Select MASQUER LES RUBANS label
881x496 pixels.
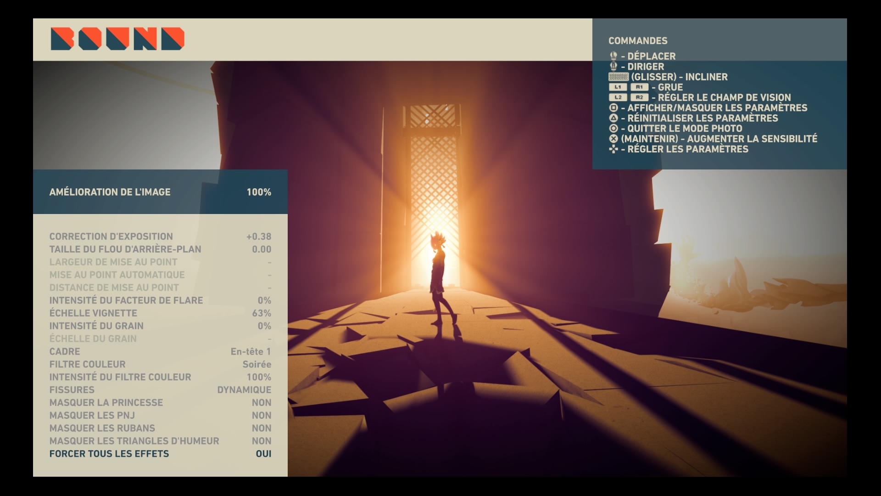pos(102,428)
